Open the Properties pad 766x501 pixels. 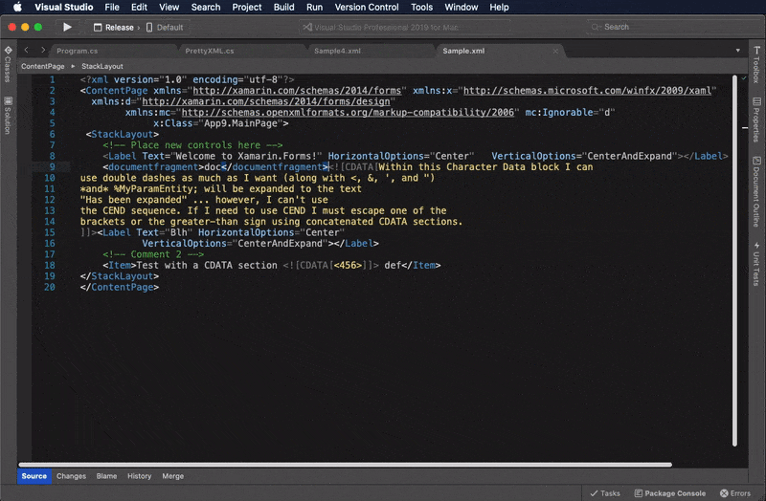pyautogui.click(x=756, y=120)
